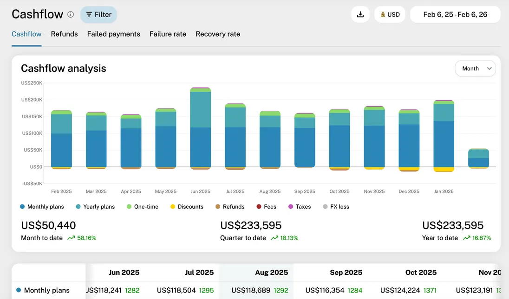The height and width of the screenshot is (299, 509).
Task: Open the Feb 6, 25 - Feb 6, 26 date picker
Action: click(455, 14)
